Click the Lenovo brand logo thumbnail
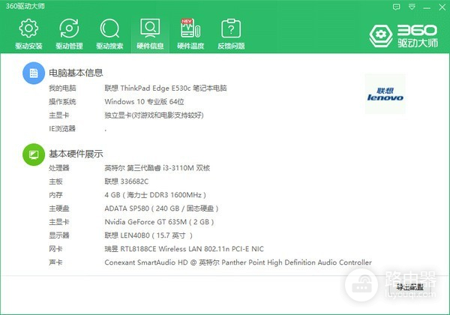 pyautogui.click(x=385, y=94)
